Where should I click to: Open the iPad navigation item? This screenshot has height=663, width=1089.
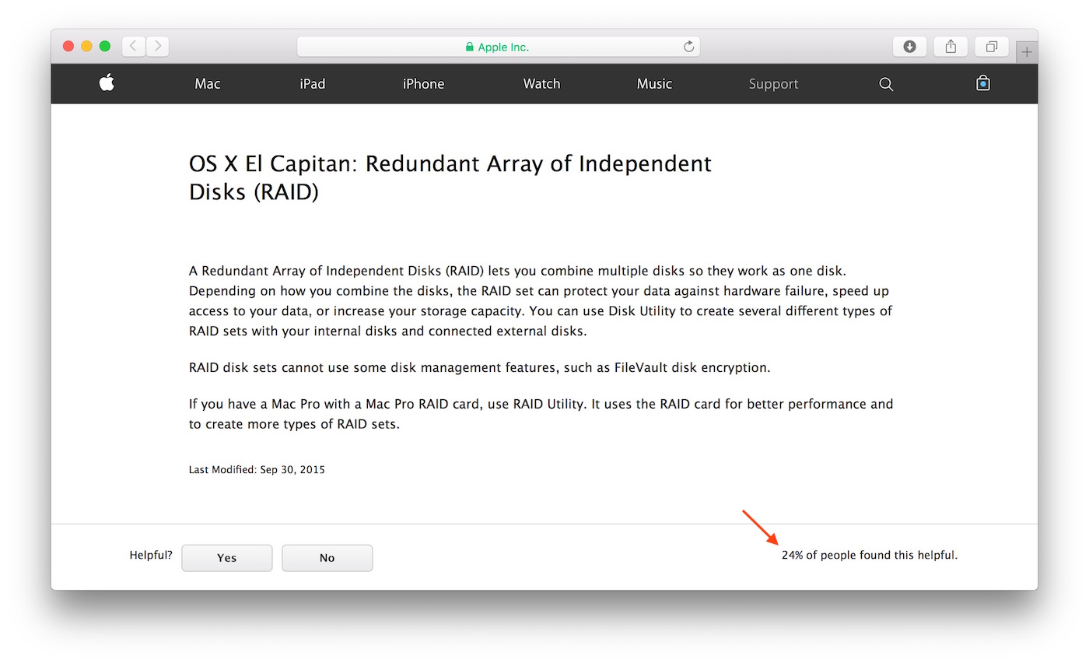(x=313, y=84)
